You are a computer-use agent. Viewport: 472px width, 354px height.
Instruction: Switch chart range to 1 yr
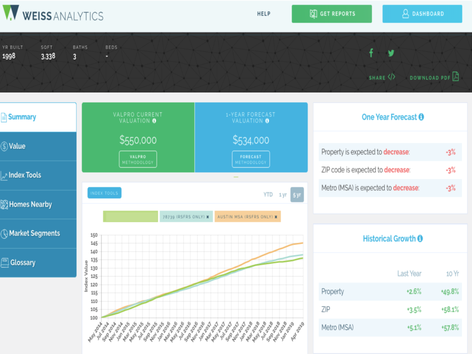pos(283,195)
